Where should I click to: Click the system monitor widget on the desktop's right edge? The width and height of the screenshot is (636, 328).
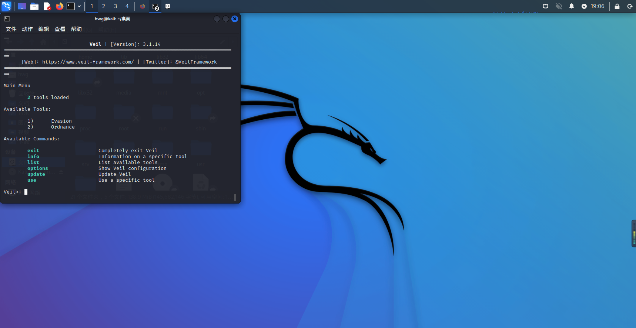(634, 233)
